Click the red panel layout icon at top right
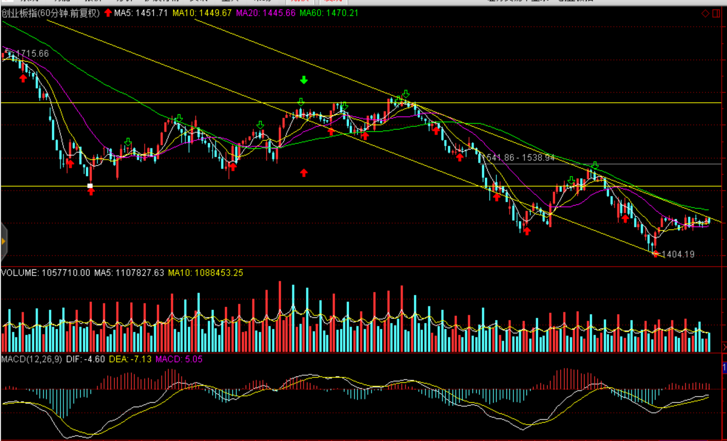This screenshot has height=441, width=727. [x=716, y=13]
